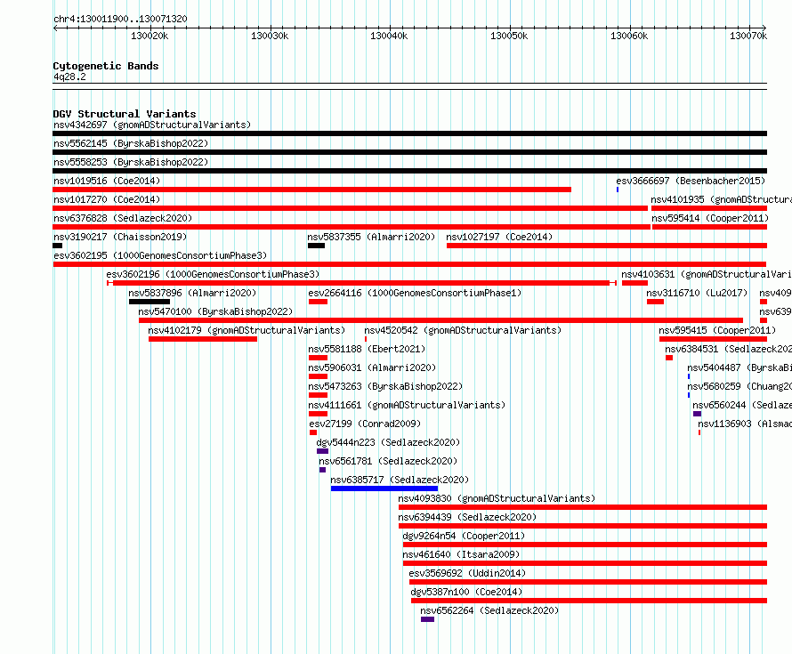Click the black nsv5837896 variant bar
Screen dimensions: 792x654
(149, 302)
